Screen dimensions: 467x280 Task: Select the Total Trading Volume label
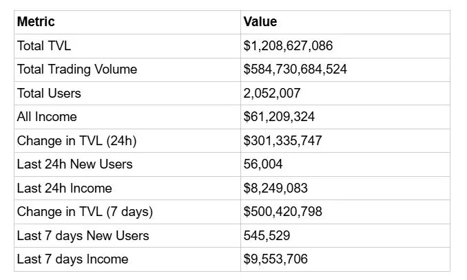(x=76, y=69)
